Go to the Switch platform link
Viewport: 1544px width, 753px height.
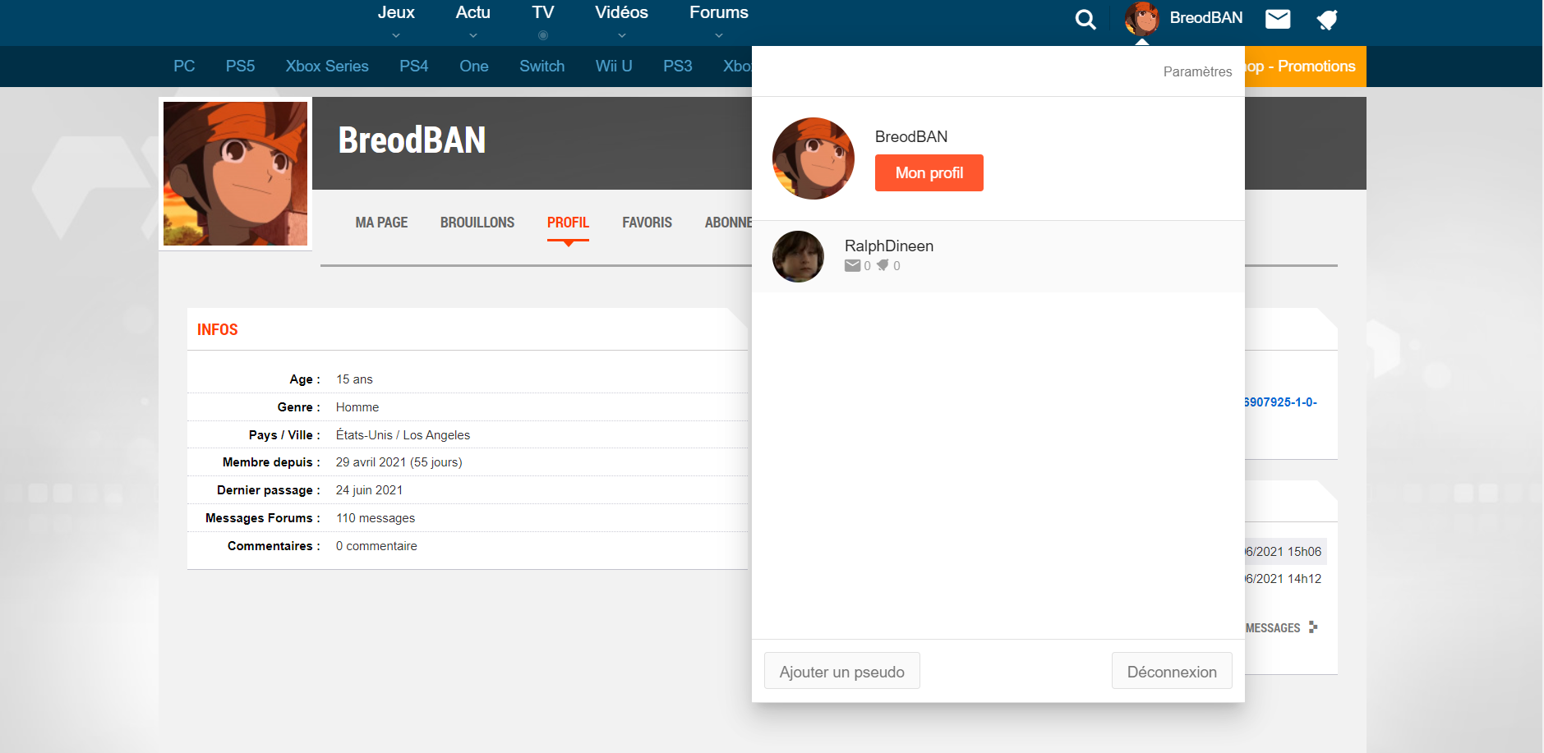(542, 67)
